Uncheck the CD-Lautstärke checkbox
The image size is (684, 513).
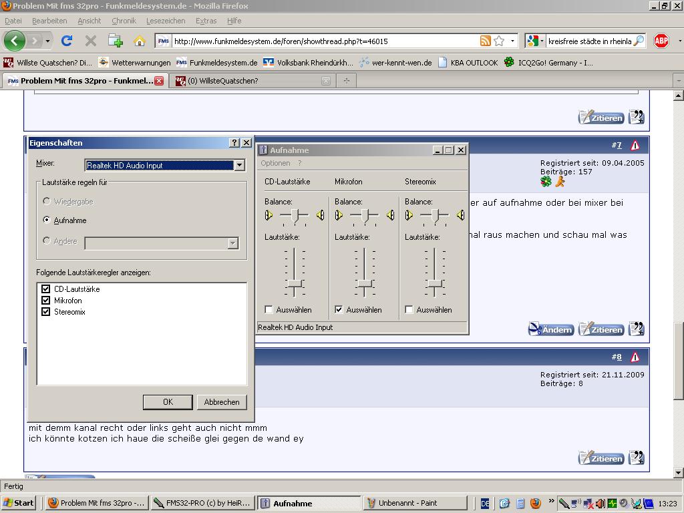point(46,289)
